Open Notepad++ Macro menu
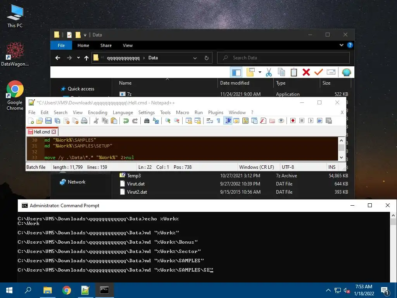Image resolution: width=397 pixels, height=298 pixels. coord(183,112)
